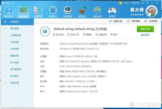Viewport: 162px width, 109px height.
Task: Click the 复制信息 copy info link
Action: point(145,35)
